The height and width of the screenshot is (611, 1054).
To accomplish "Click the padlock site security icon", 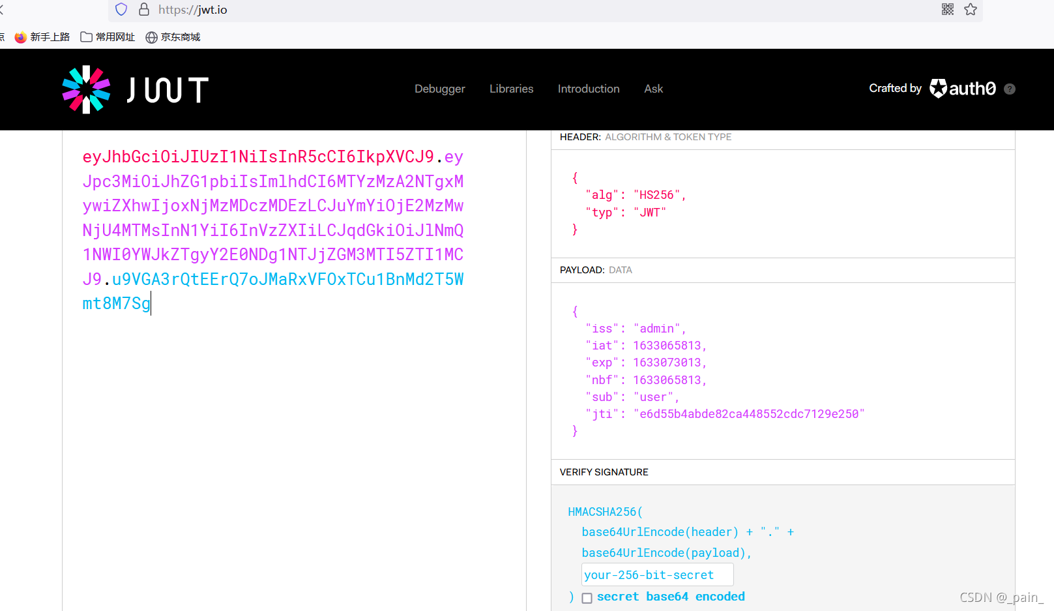I will point(144,9).
